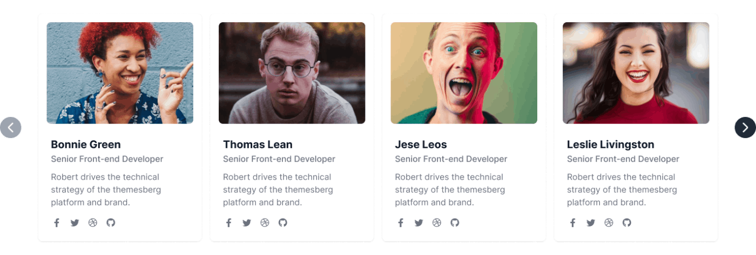Viewport: 756px width, 255px height.
Task: Click Jese Leos's Dribbble icon
Action: [x=437, y=223]
